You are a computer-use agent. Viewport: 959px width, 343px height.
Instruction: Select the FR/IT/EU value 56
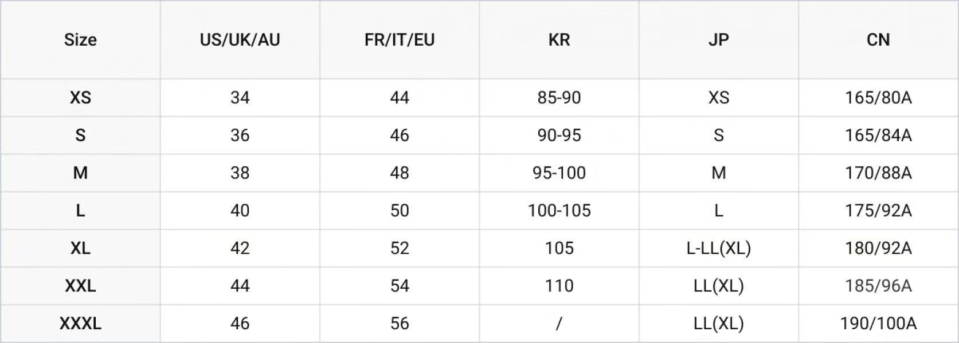point(400,324)
